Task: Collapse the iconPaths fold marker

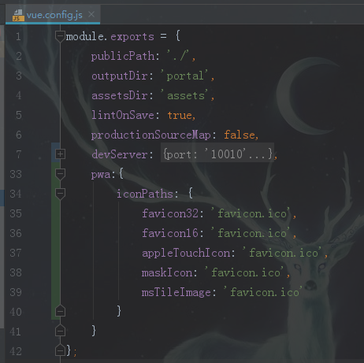Action: coord(60,194)
